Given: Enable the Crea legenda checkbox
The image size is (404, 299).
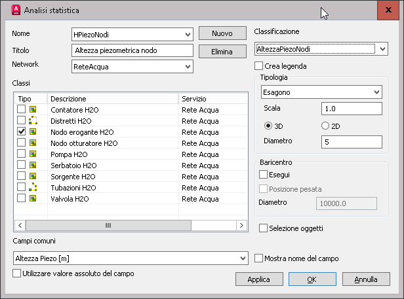Looking at the screenshot, I should coord(259,66).
